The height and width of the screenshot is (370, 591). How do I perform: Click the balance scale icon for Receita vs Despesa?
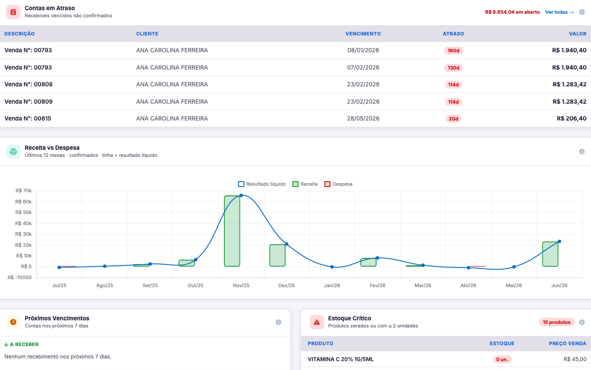(13, 152)
